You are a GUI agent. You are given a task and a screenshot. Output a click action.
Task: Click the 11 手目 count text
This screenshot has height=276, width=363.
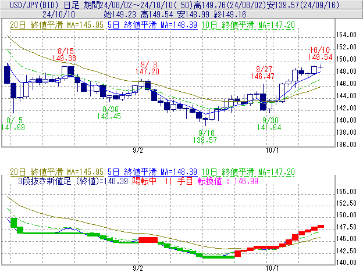(179, 181)
